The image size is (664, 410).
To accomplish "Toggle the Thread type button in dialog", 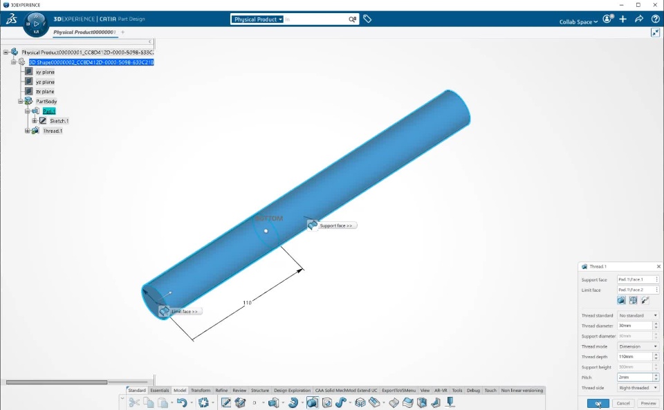I will pyautogui.click(x=621, y=300).
